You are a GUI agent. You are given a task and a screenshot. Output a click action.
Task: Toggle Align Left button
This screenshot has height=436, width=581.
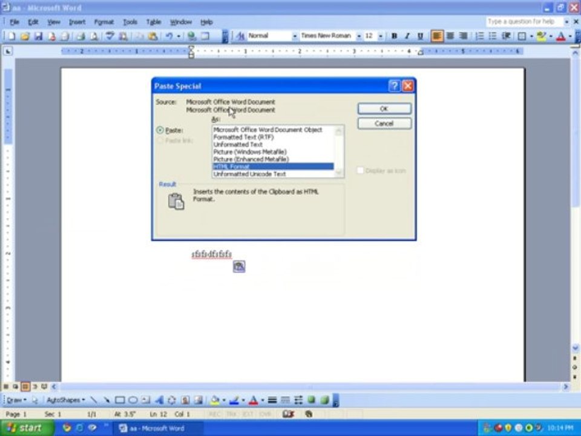click(x=437, y=36)
